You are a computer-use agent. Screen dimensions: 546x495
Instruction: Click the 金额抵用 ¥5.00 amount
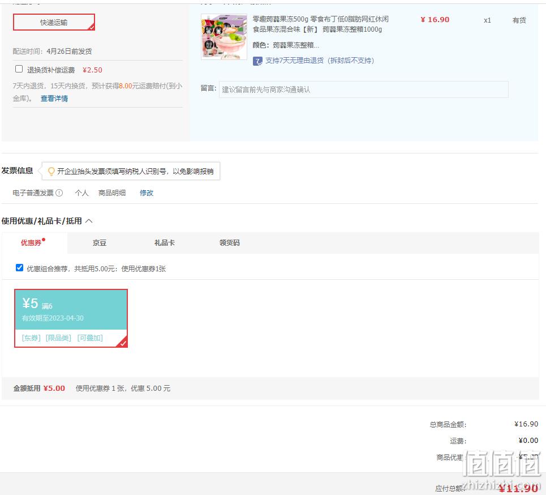[54, 389]
